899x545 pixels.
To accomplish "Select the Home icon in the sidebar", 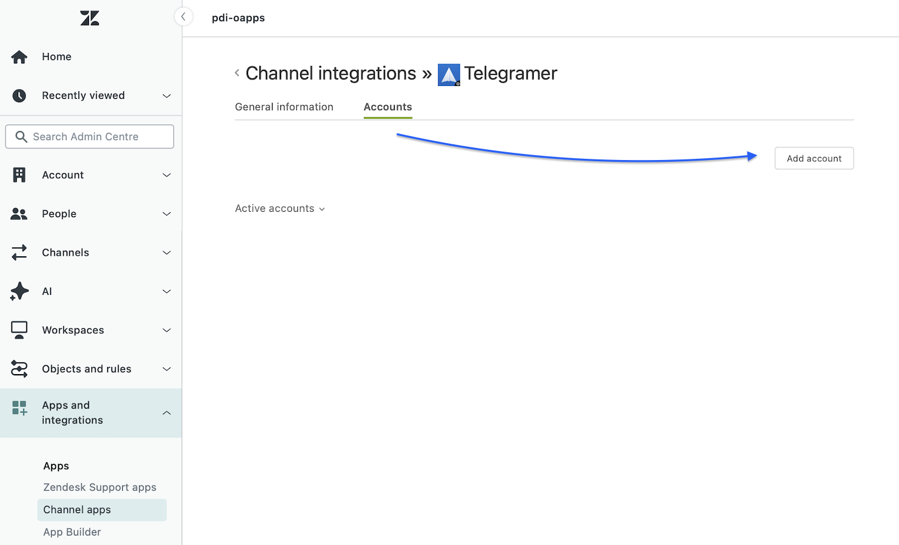I will click(x=19, y=57).
